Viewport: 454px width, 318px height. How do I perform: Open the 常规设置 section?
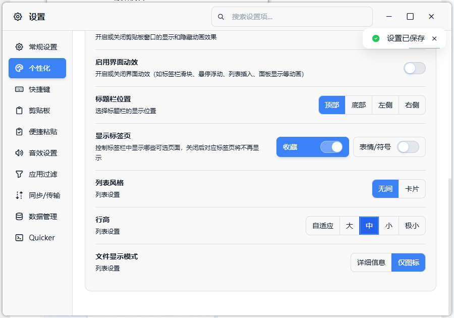(37, 47)
